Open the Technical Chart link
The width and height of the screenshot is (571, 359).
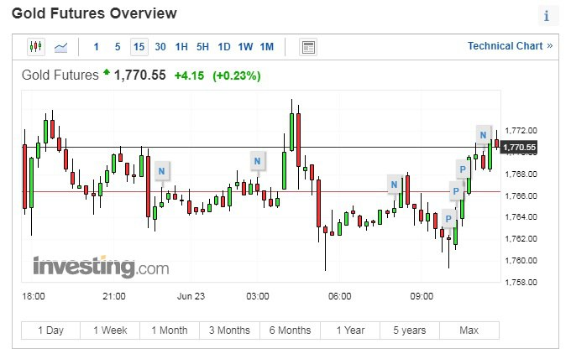pos(511,46)
